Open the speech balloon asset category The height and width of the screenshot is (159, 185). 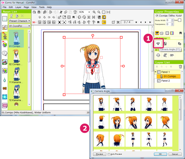[x=5, y=53]
